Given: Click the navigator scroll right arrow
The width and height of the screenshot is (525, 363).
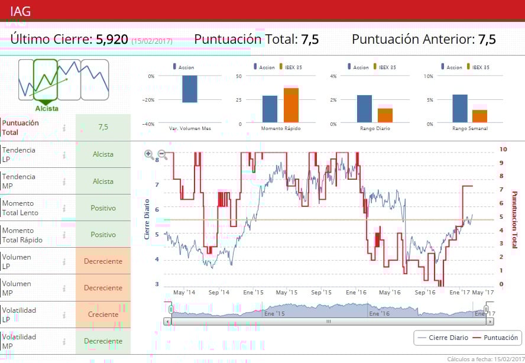Looking at the screenshot, I should pos(490,322).
